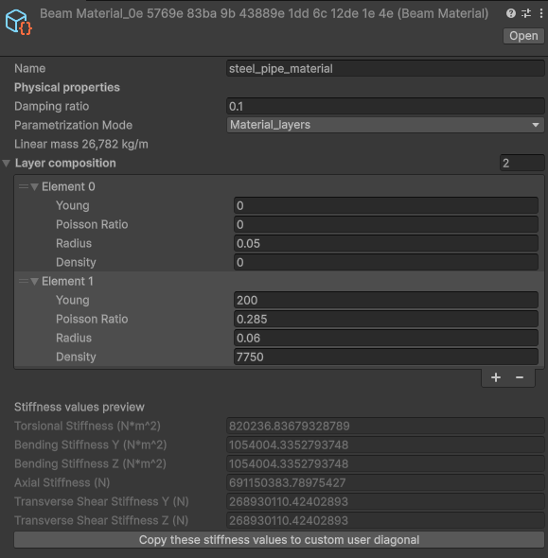The image size is (548, 558).
Task: Click the Damping ratio input field
Action: pyautogui.click(x=385, y=106)
